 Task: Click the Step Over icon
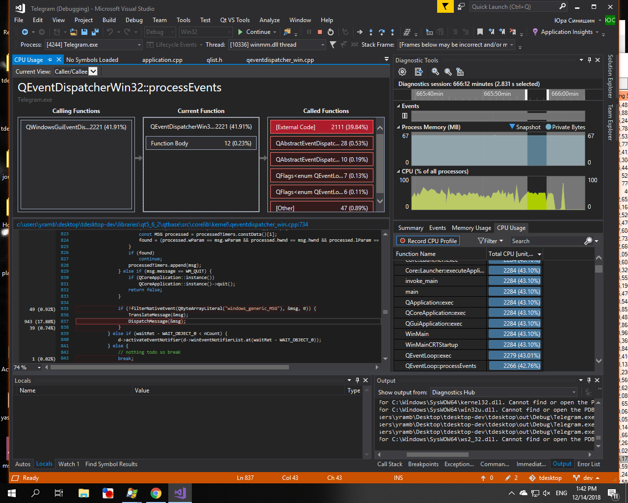click(382, 32)
